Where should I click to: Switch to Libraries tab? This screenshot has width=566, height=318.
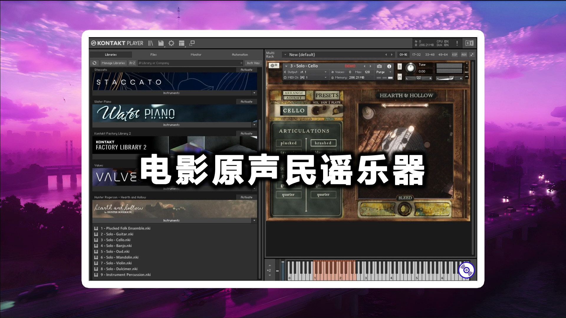click(111, 55)
